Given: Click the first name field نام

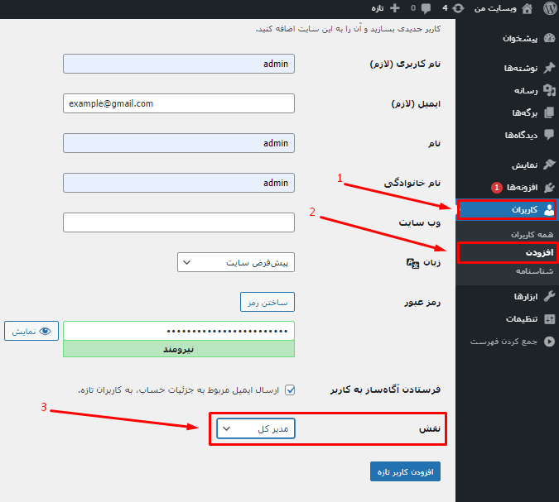Looking at the screenshot, I should [179, 143].
